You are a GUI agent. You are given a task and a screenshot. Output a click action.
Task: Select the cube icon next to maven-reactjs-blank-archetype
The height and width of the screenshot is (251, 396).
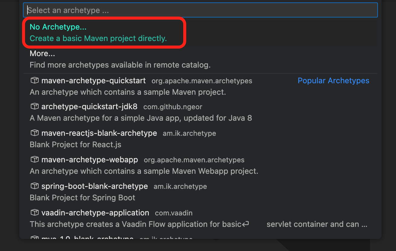[34, 133]
